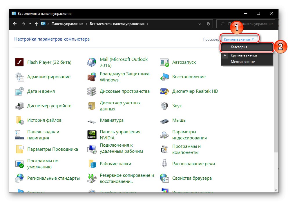Image resolution: width=288 pixels, height=202 pixels.
Task: Open the Рабочие папки icon
Action: click(x=92, y=164)
